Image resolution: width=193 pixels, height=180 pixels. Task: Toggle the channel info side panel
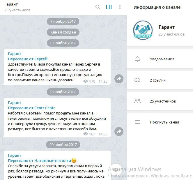tap(109, 7)
